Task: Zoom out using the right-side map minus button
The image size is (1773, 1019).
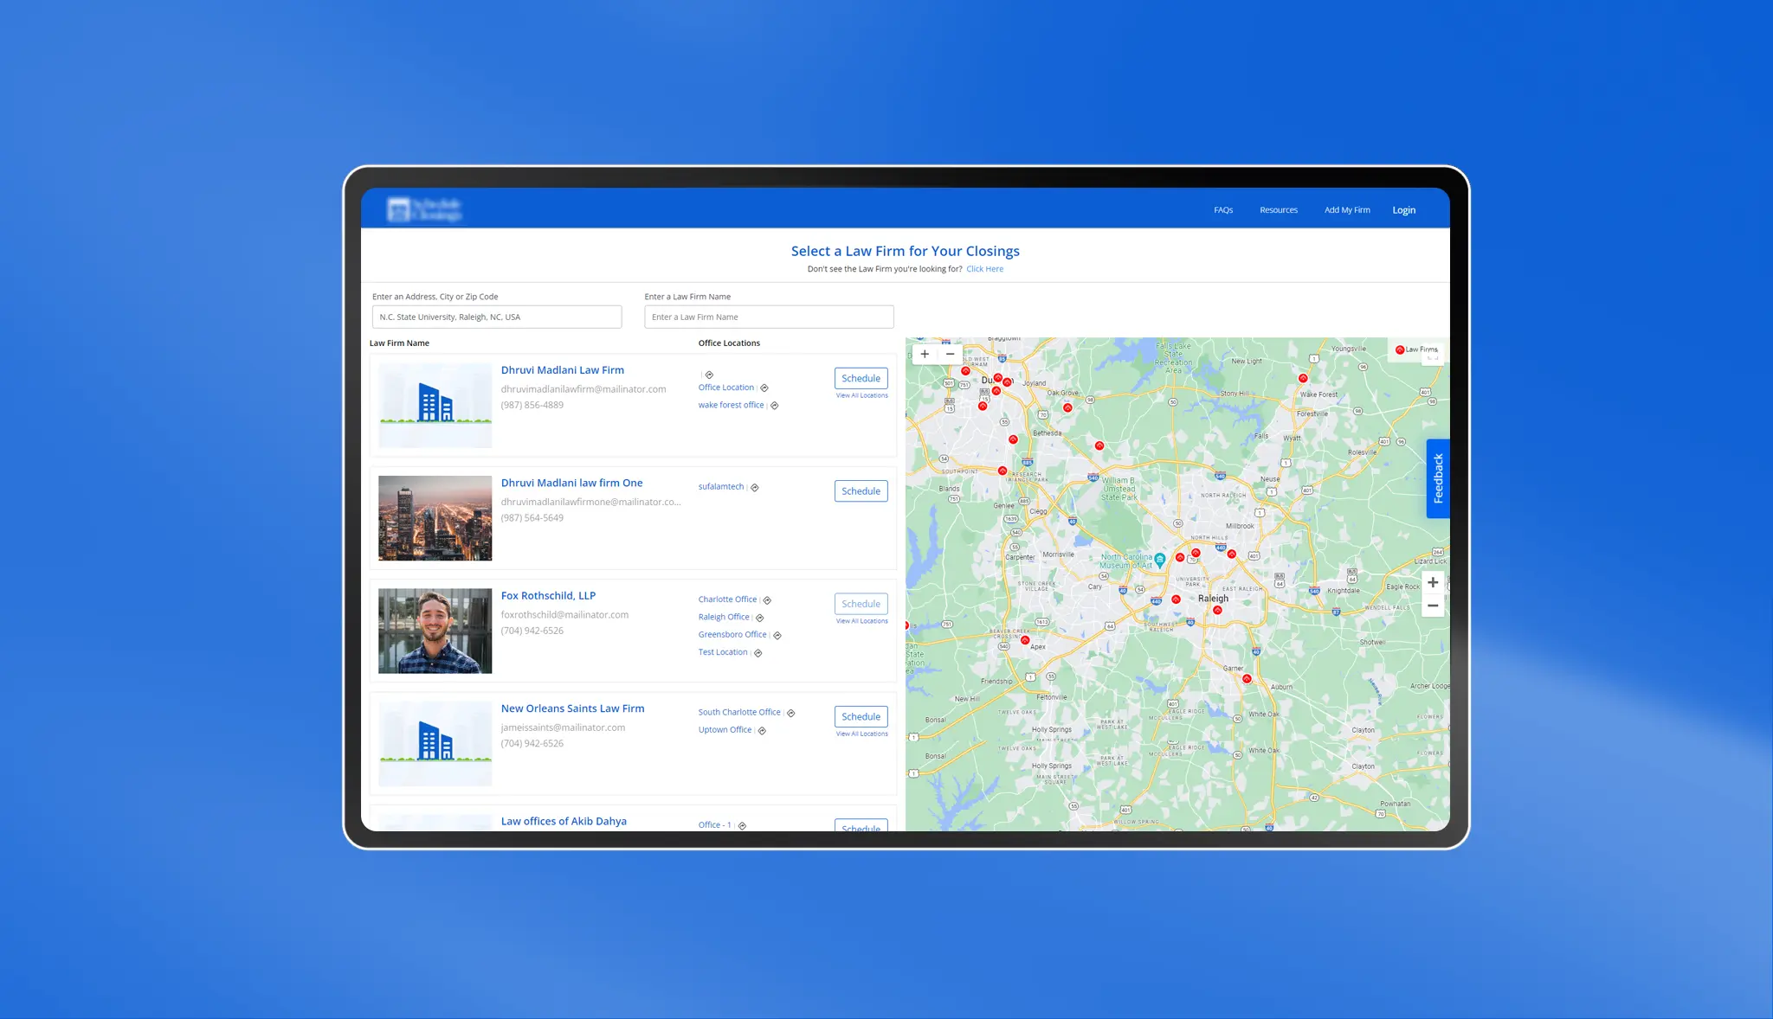Action: pyautogui.click(x=1433, y=606)
